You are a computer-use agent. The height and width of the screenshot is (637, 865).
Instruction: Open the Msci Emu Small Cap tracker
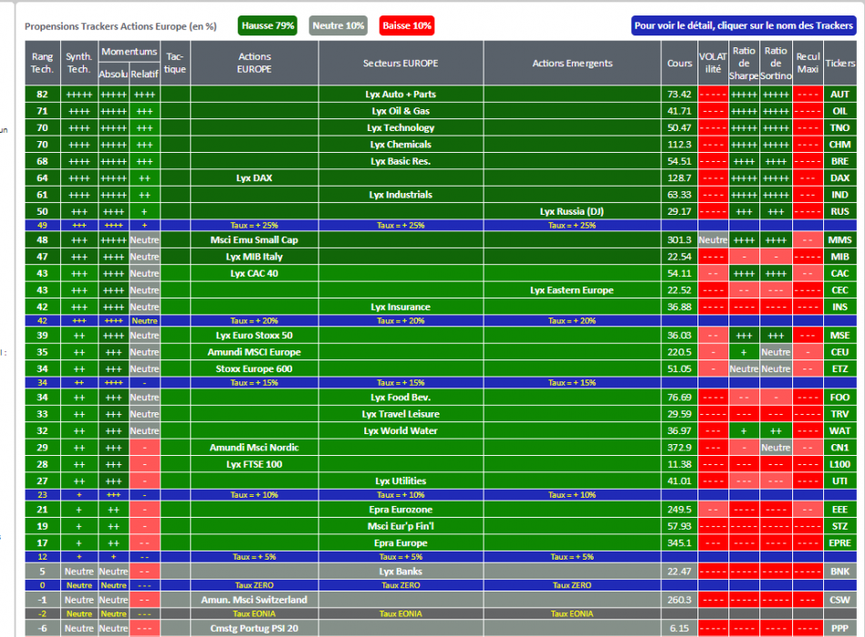coord(254,240)
